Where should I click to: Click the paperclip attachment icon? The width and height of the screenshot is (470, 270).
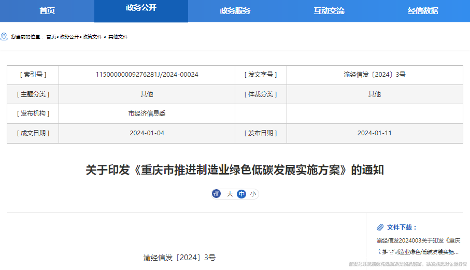click(x=380, y=228)
